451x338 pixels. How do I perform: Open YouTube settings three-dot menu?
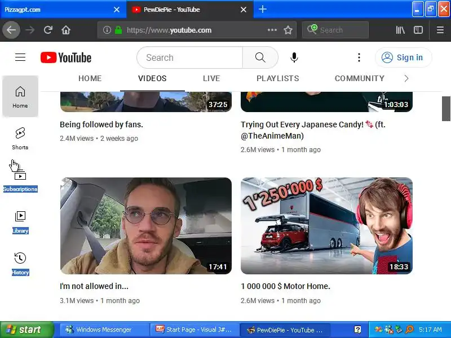tap(359, 57)
